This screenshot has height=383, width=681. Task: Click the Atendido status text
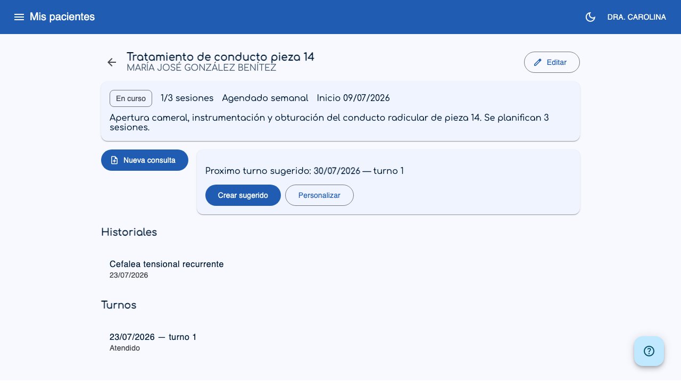[124, 348]
